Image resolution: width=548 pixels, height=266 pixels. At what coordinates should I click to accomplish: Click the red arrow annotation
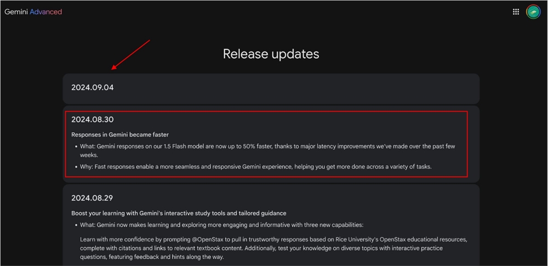click(x=130, y=54)
